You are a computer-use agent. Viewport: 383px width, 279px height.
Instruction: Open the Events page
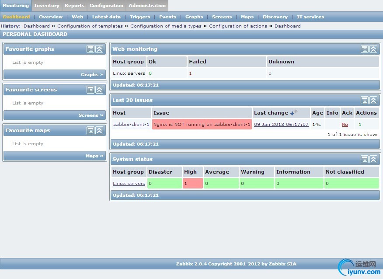pos(167,17)
